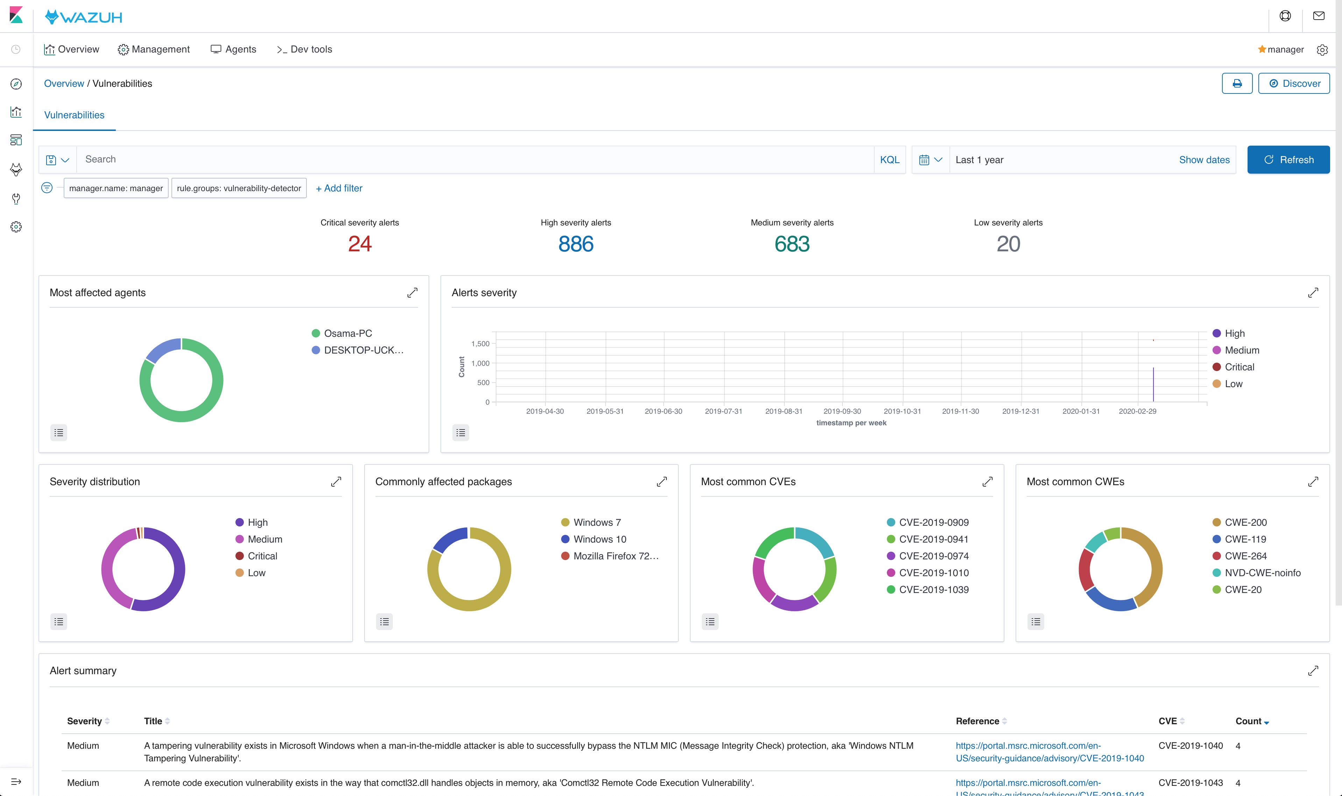Open the saved queries dropdown
Screen dimensions: 1342x796
point(57,160)
